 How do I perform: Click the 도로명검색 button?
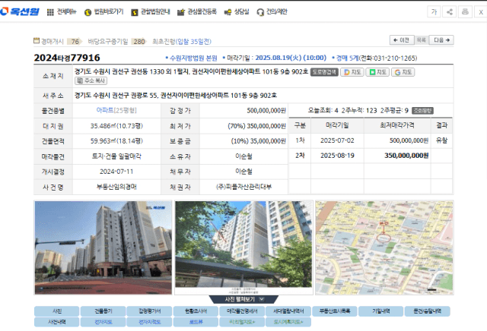[x=324, y=72]
